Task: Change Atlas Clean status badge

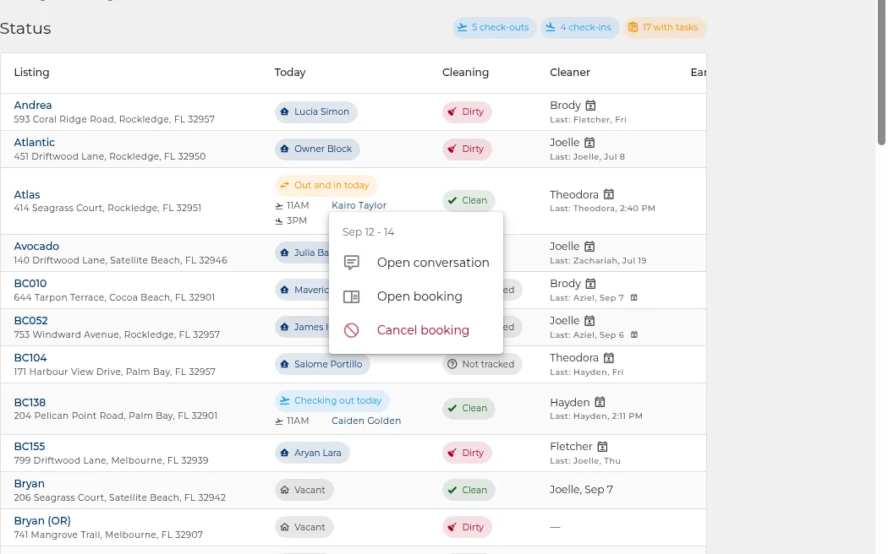Action: pyautogui.click(x=469, y=201)
